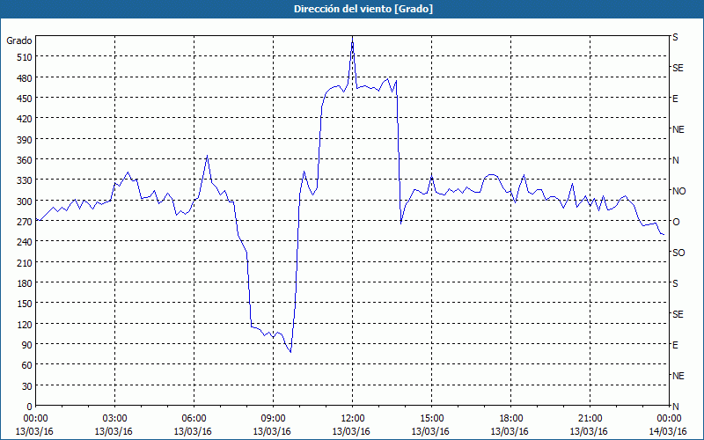Select the 450 degree axis label
The image size is (704, 440).
tap(25, 99)
